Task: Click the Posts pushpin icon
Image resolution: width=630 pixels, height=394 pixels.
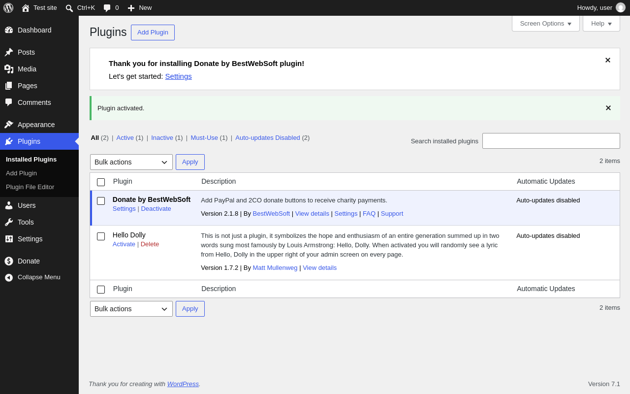Action: [x=9, y=52]
